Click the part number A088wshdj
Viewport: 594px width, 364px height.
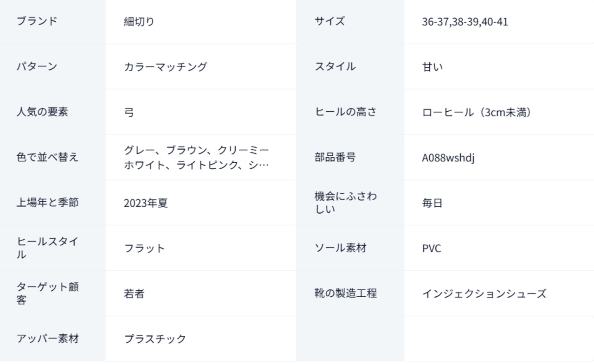coord(448,158)
